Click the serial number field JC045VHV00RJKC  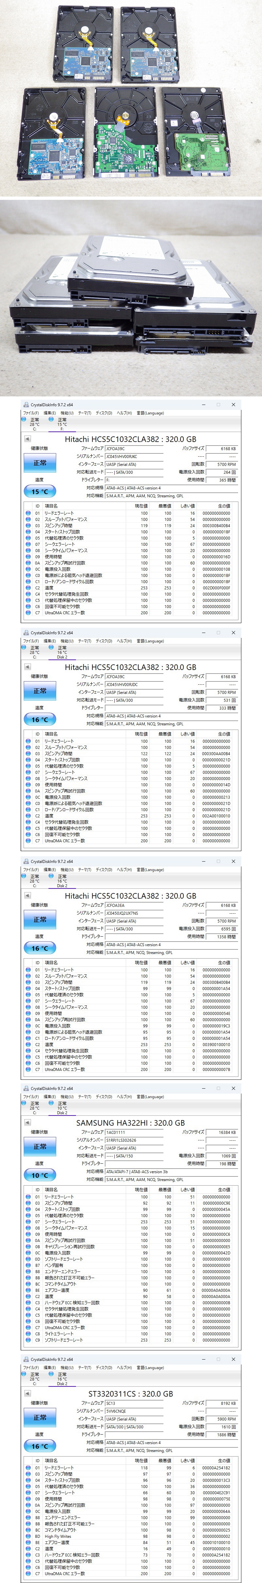134,457
